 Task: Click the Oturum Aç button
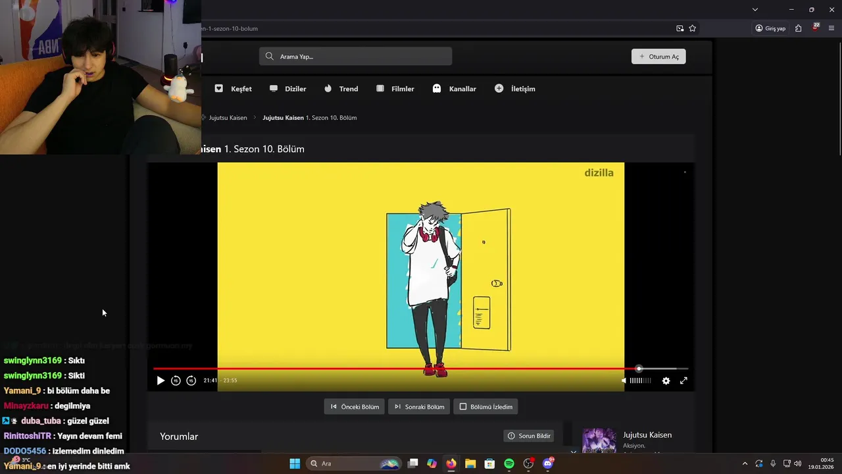658,57
